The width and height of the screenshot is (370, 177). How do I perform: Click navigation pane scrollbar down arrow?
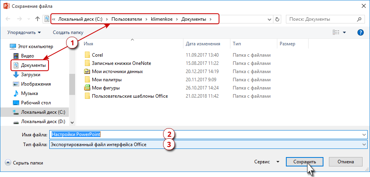click(x=72, y=123)
